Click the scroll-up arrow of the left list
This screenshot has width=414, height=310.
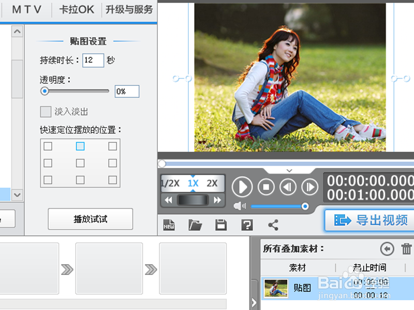click(18, 32)
